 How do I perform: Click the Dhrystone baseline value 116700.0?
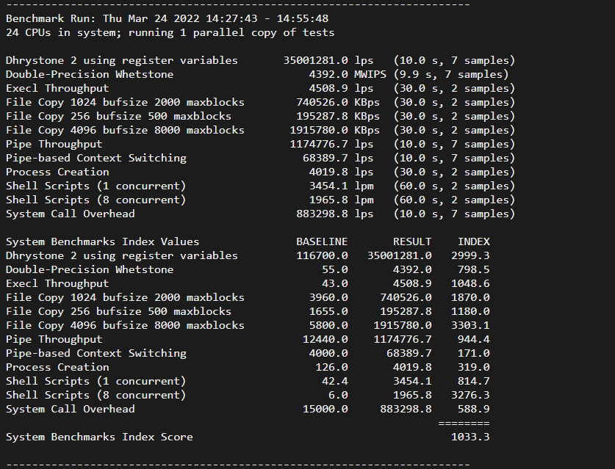point(322,255)
